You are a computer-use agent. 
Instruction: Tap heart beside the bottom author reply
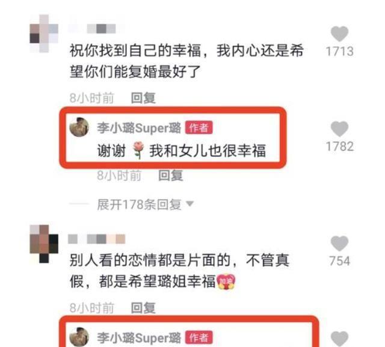[339, 339]
